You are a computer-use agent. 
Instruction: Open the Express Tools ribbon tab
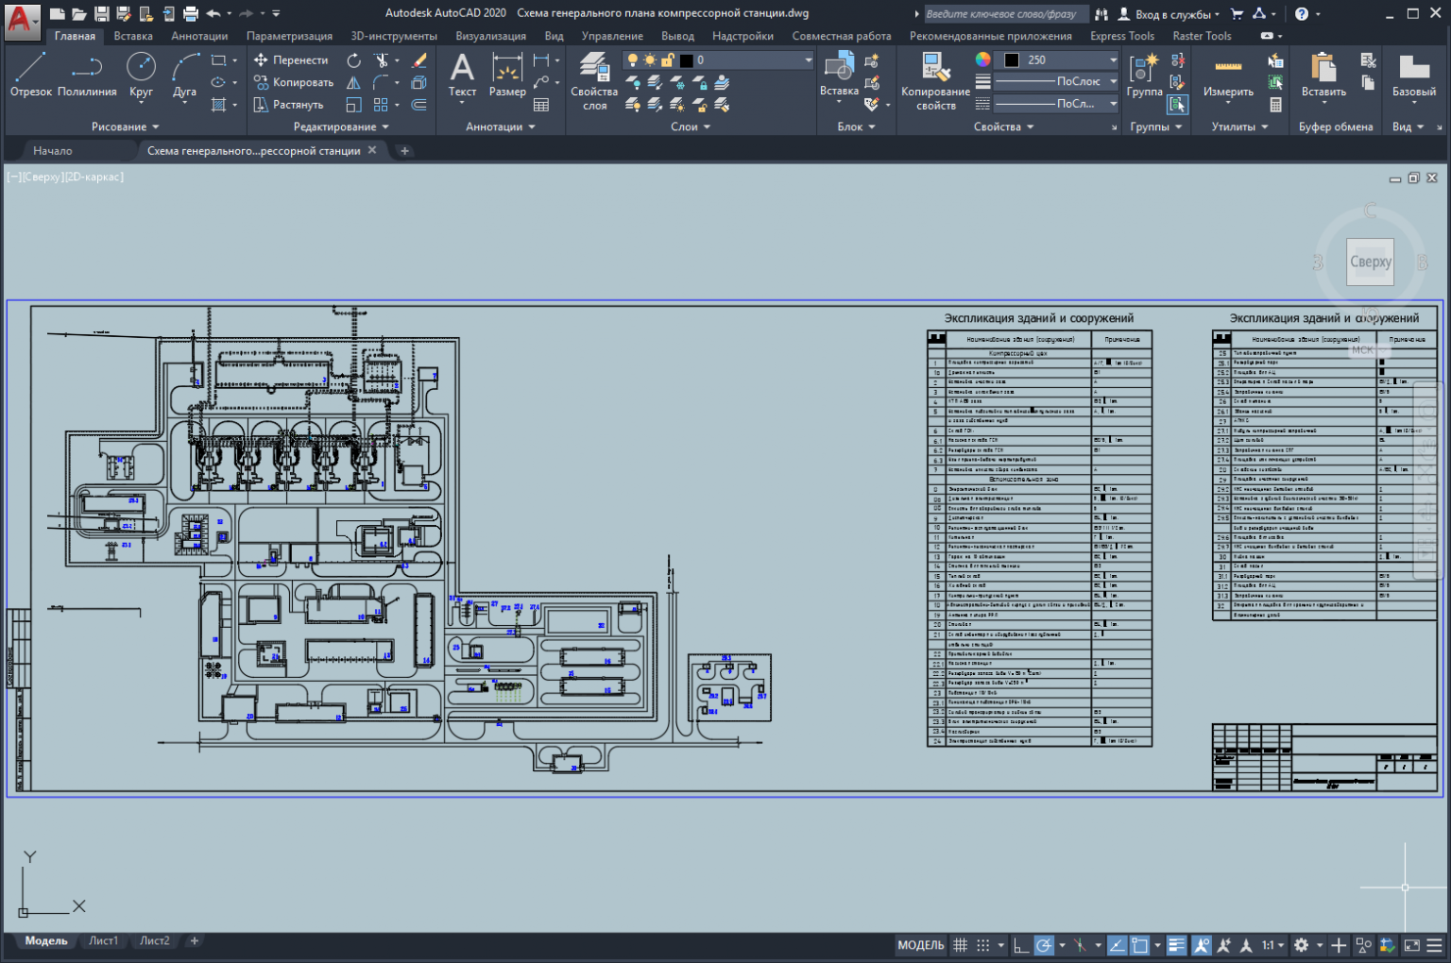(x=1122, y=36)
